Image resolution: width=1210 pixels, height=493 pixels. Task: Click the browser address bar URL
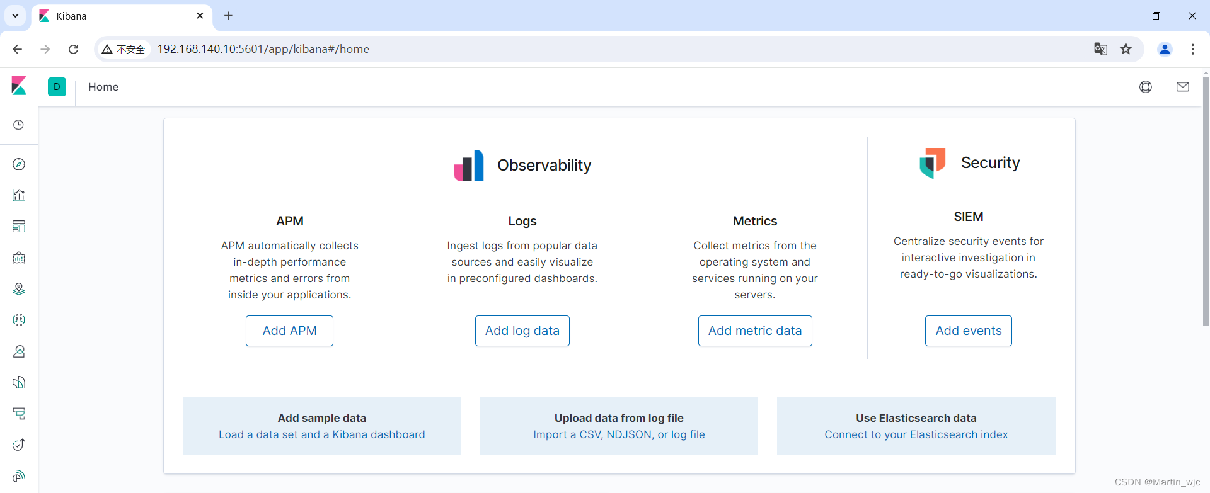[263, 49]
